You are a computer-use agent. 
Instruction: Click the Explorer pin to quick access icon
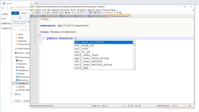point(19,18)
